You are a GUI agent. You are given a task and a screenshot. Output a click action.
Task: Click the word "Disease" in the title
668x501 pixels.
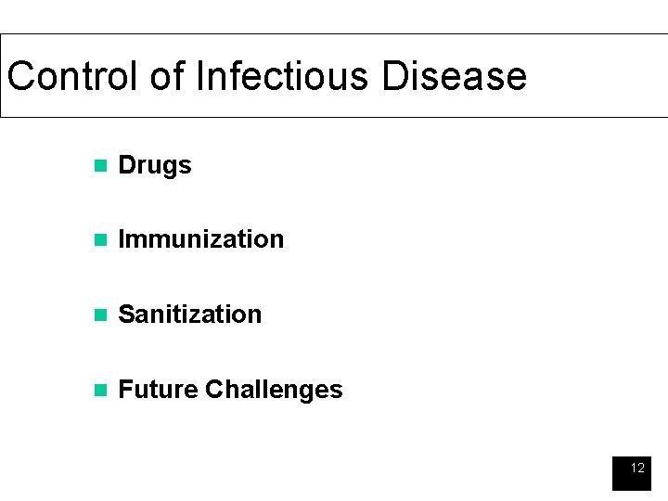(455, 76)
